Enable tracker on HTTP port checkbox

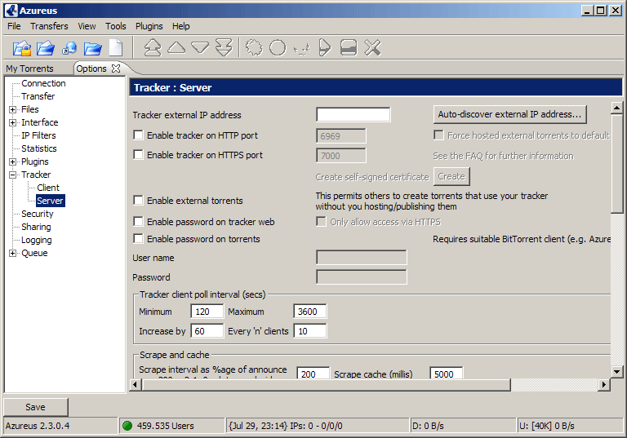pyautogui.click(x=138, y=135)
